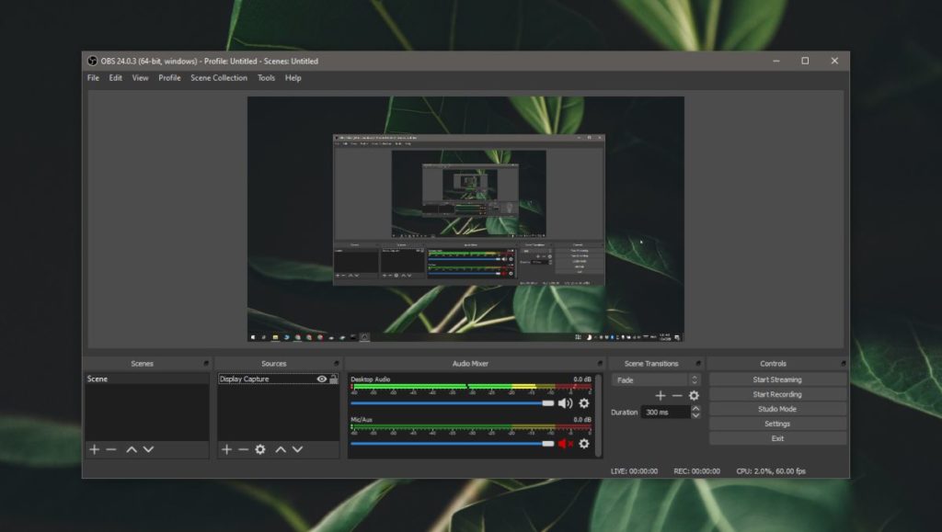Open Desktop Audio settings via its gear icon
The image size is (942, 532).
coord(585,403)
